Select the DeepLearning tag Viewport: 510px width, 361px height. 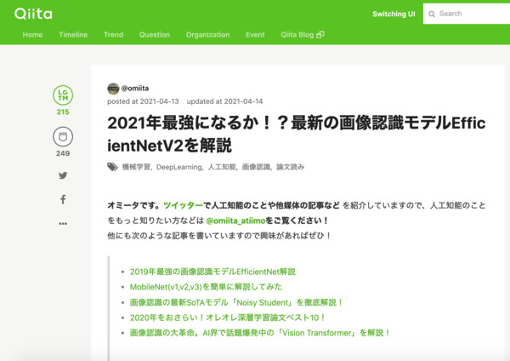[178, 167]
